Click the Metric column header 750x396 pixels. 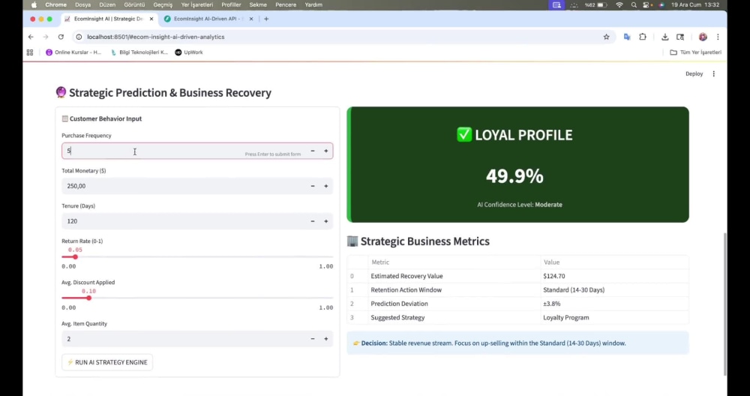[455, 262]
